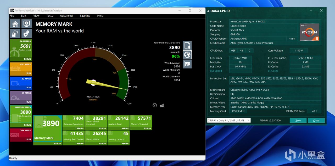Open the Help menu
The image size is (335, 166).
coord(100,16)
